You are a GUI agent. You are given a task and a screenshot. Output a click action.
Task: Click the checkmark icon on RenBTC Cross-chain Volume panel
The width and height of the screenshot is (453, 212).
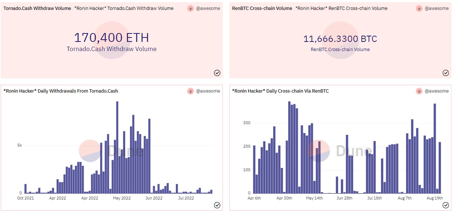pos(446,73)
